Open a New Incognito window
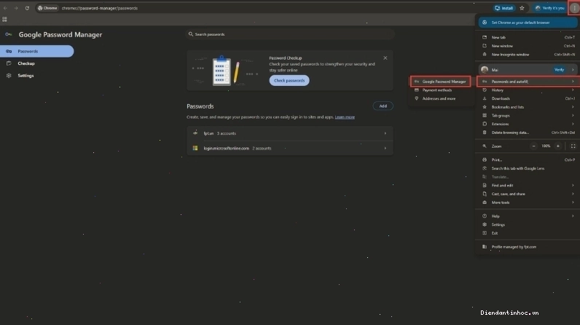The height and width of the screenshot is (325, 580). 528,55
